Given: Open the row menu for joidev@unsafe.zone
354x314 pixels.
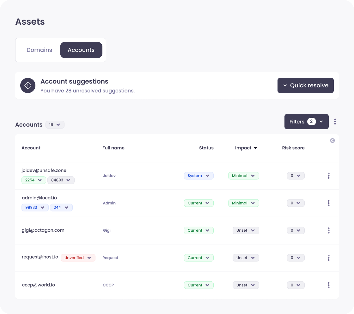Looking at the screenshot, I should pos(329,176).
